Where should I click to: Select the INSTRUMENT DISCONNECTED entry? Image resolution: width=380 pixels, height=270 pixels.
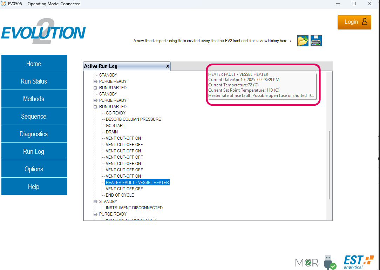134,208
